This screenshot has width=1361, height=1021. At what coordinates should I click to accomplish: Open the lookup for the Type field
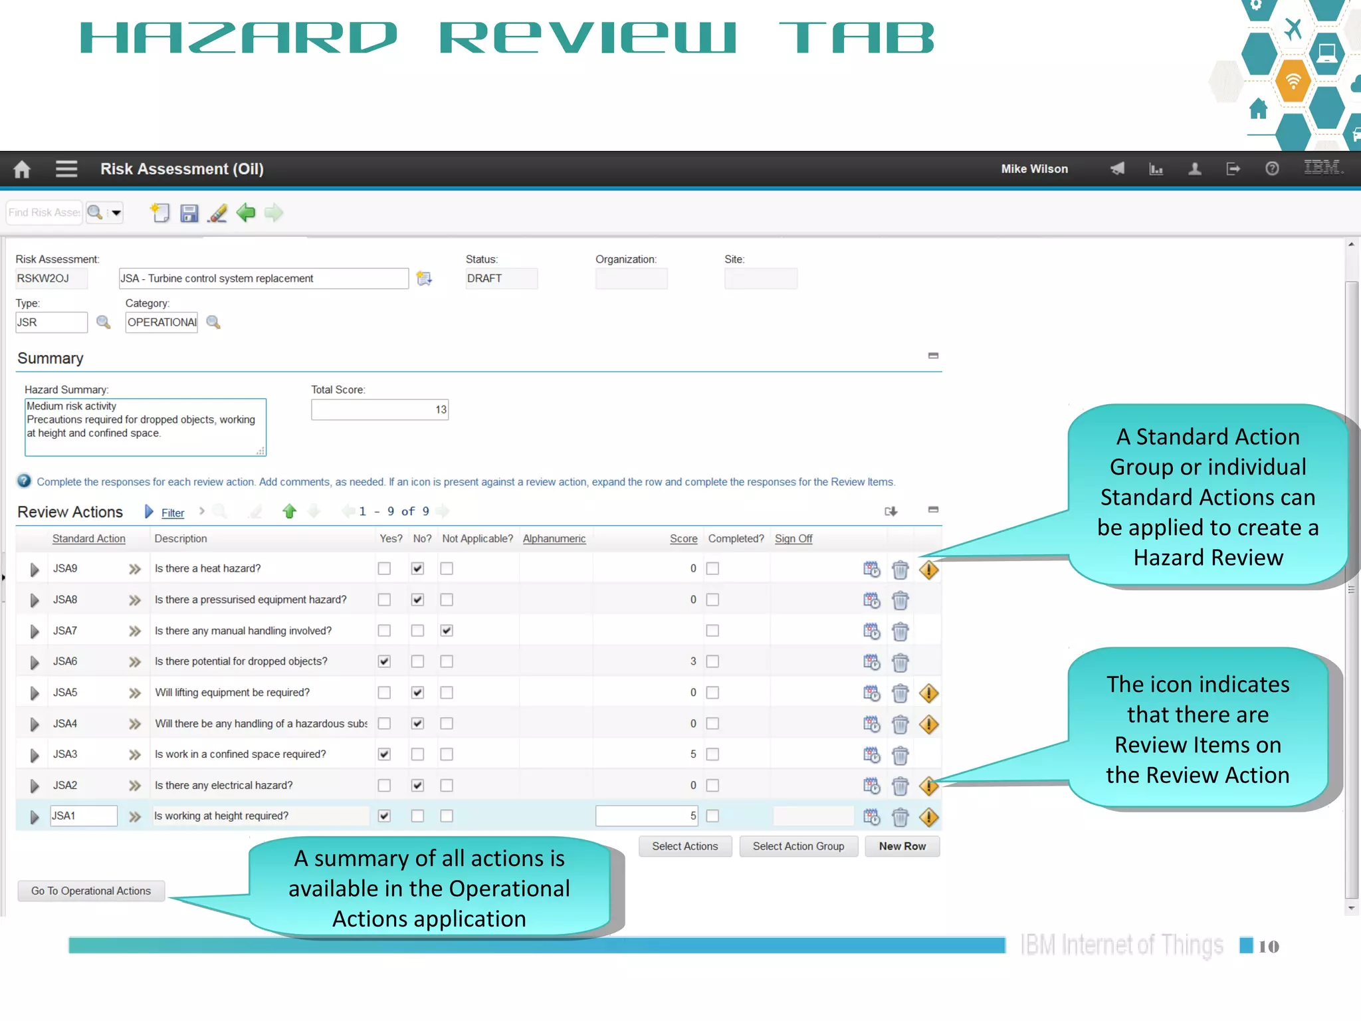[103, 322]
